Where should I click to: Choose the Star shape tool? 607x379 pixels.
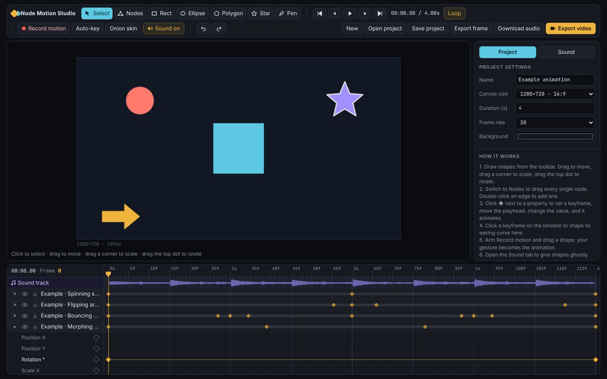[x=261, y=13]
